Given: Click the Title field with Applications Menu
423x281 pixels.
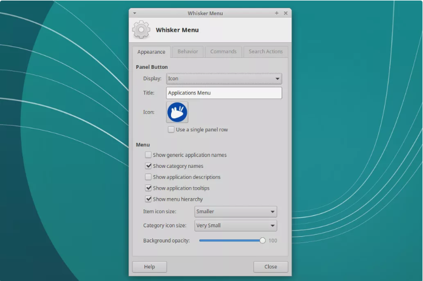Looking at the screenshot, I should 224,93.
